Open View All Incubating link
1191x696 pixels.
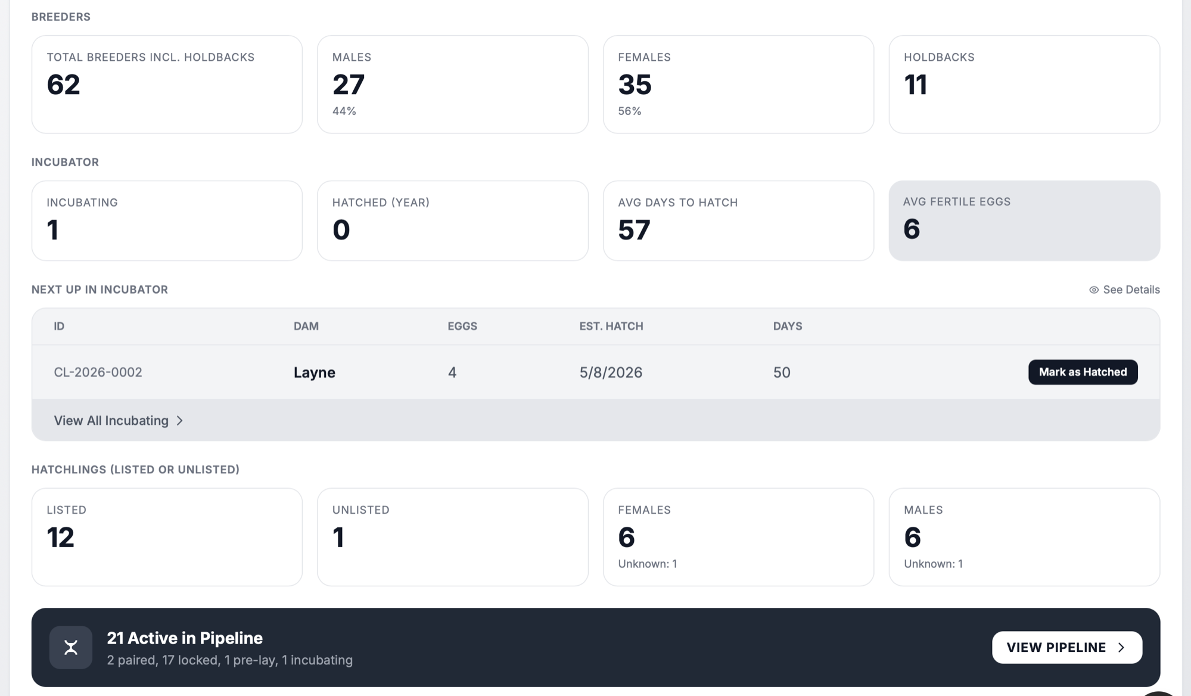111,421
